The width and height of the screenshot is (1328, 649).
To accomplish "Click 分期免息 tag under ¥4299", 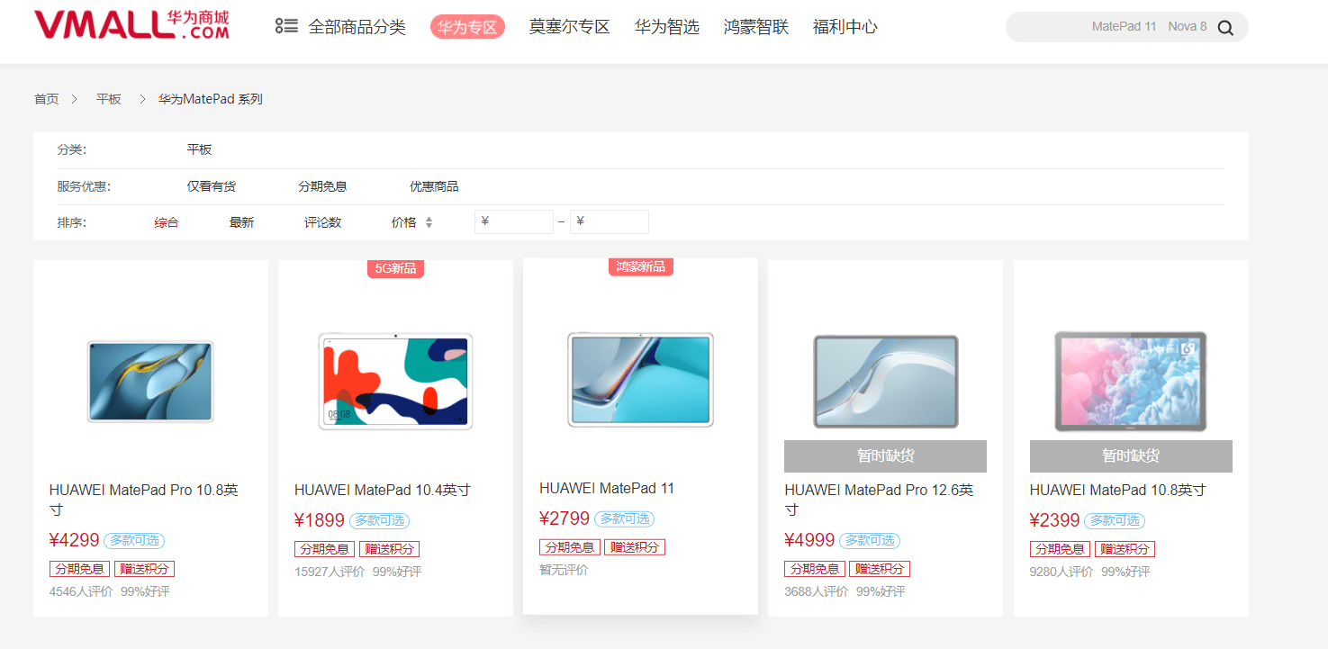I will point(79,569).
